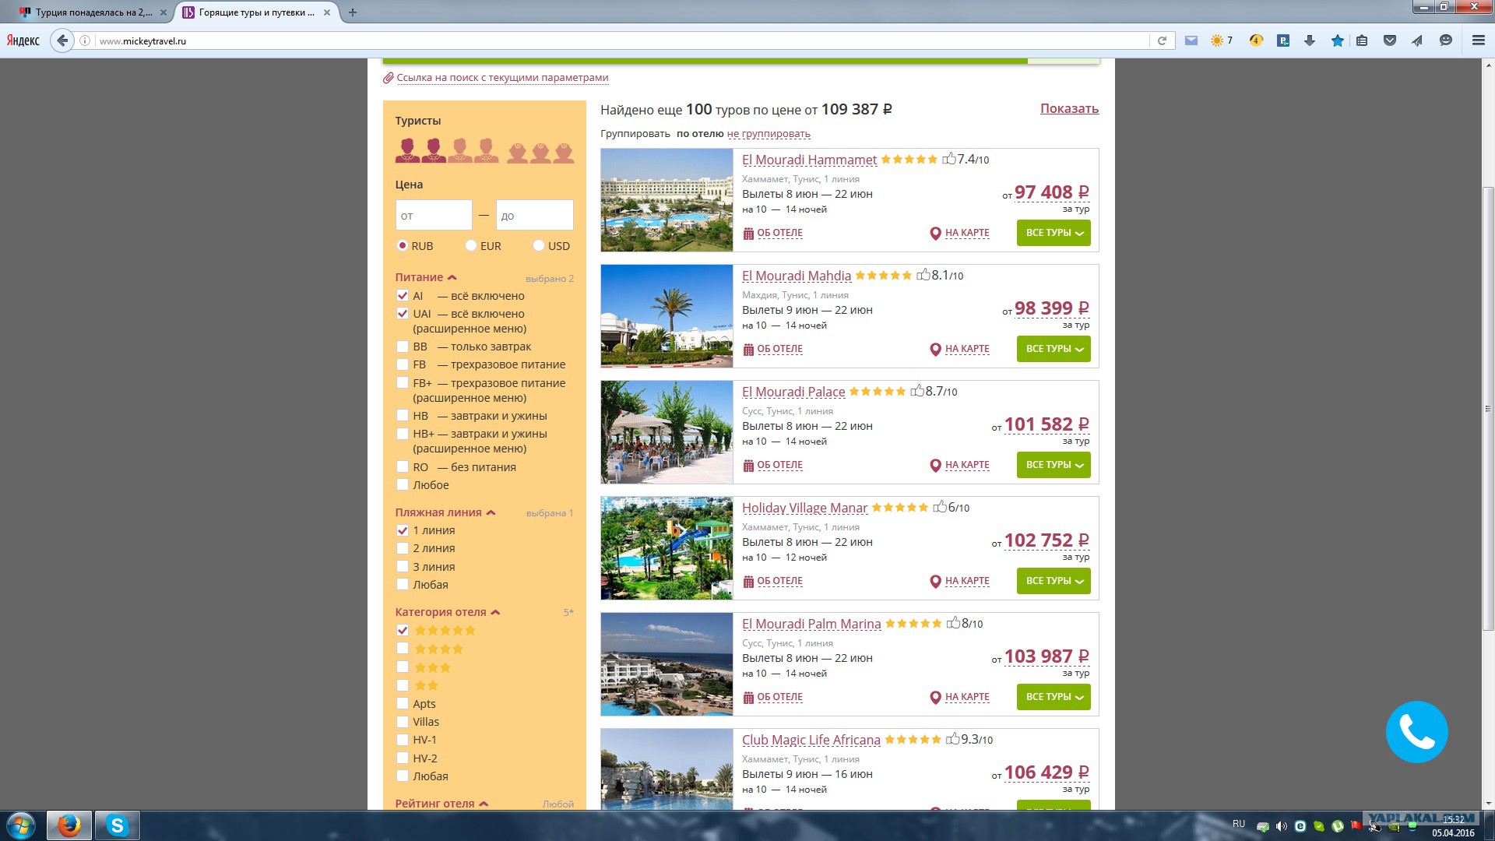Open the weather sun icon in toolbar

[x=1216, y=40]
